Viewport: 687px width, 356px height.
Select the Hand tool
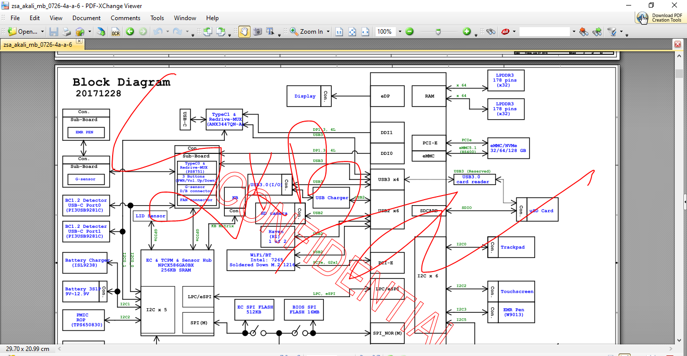[x=244, y=32]
